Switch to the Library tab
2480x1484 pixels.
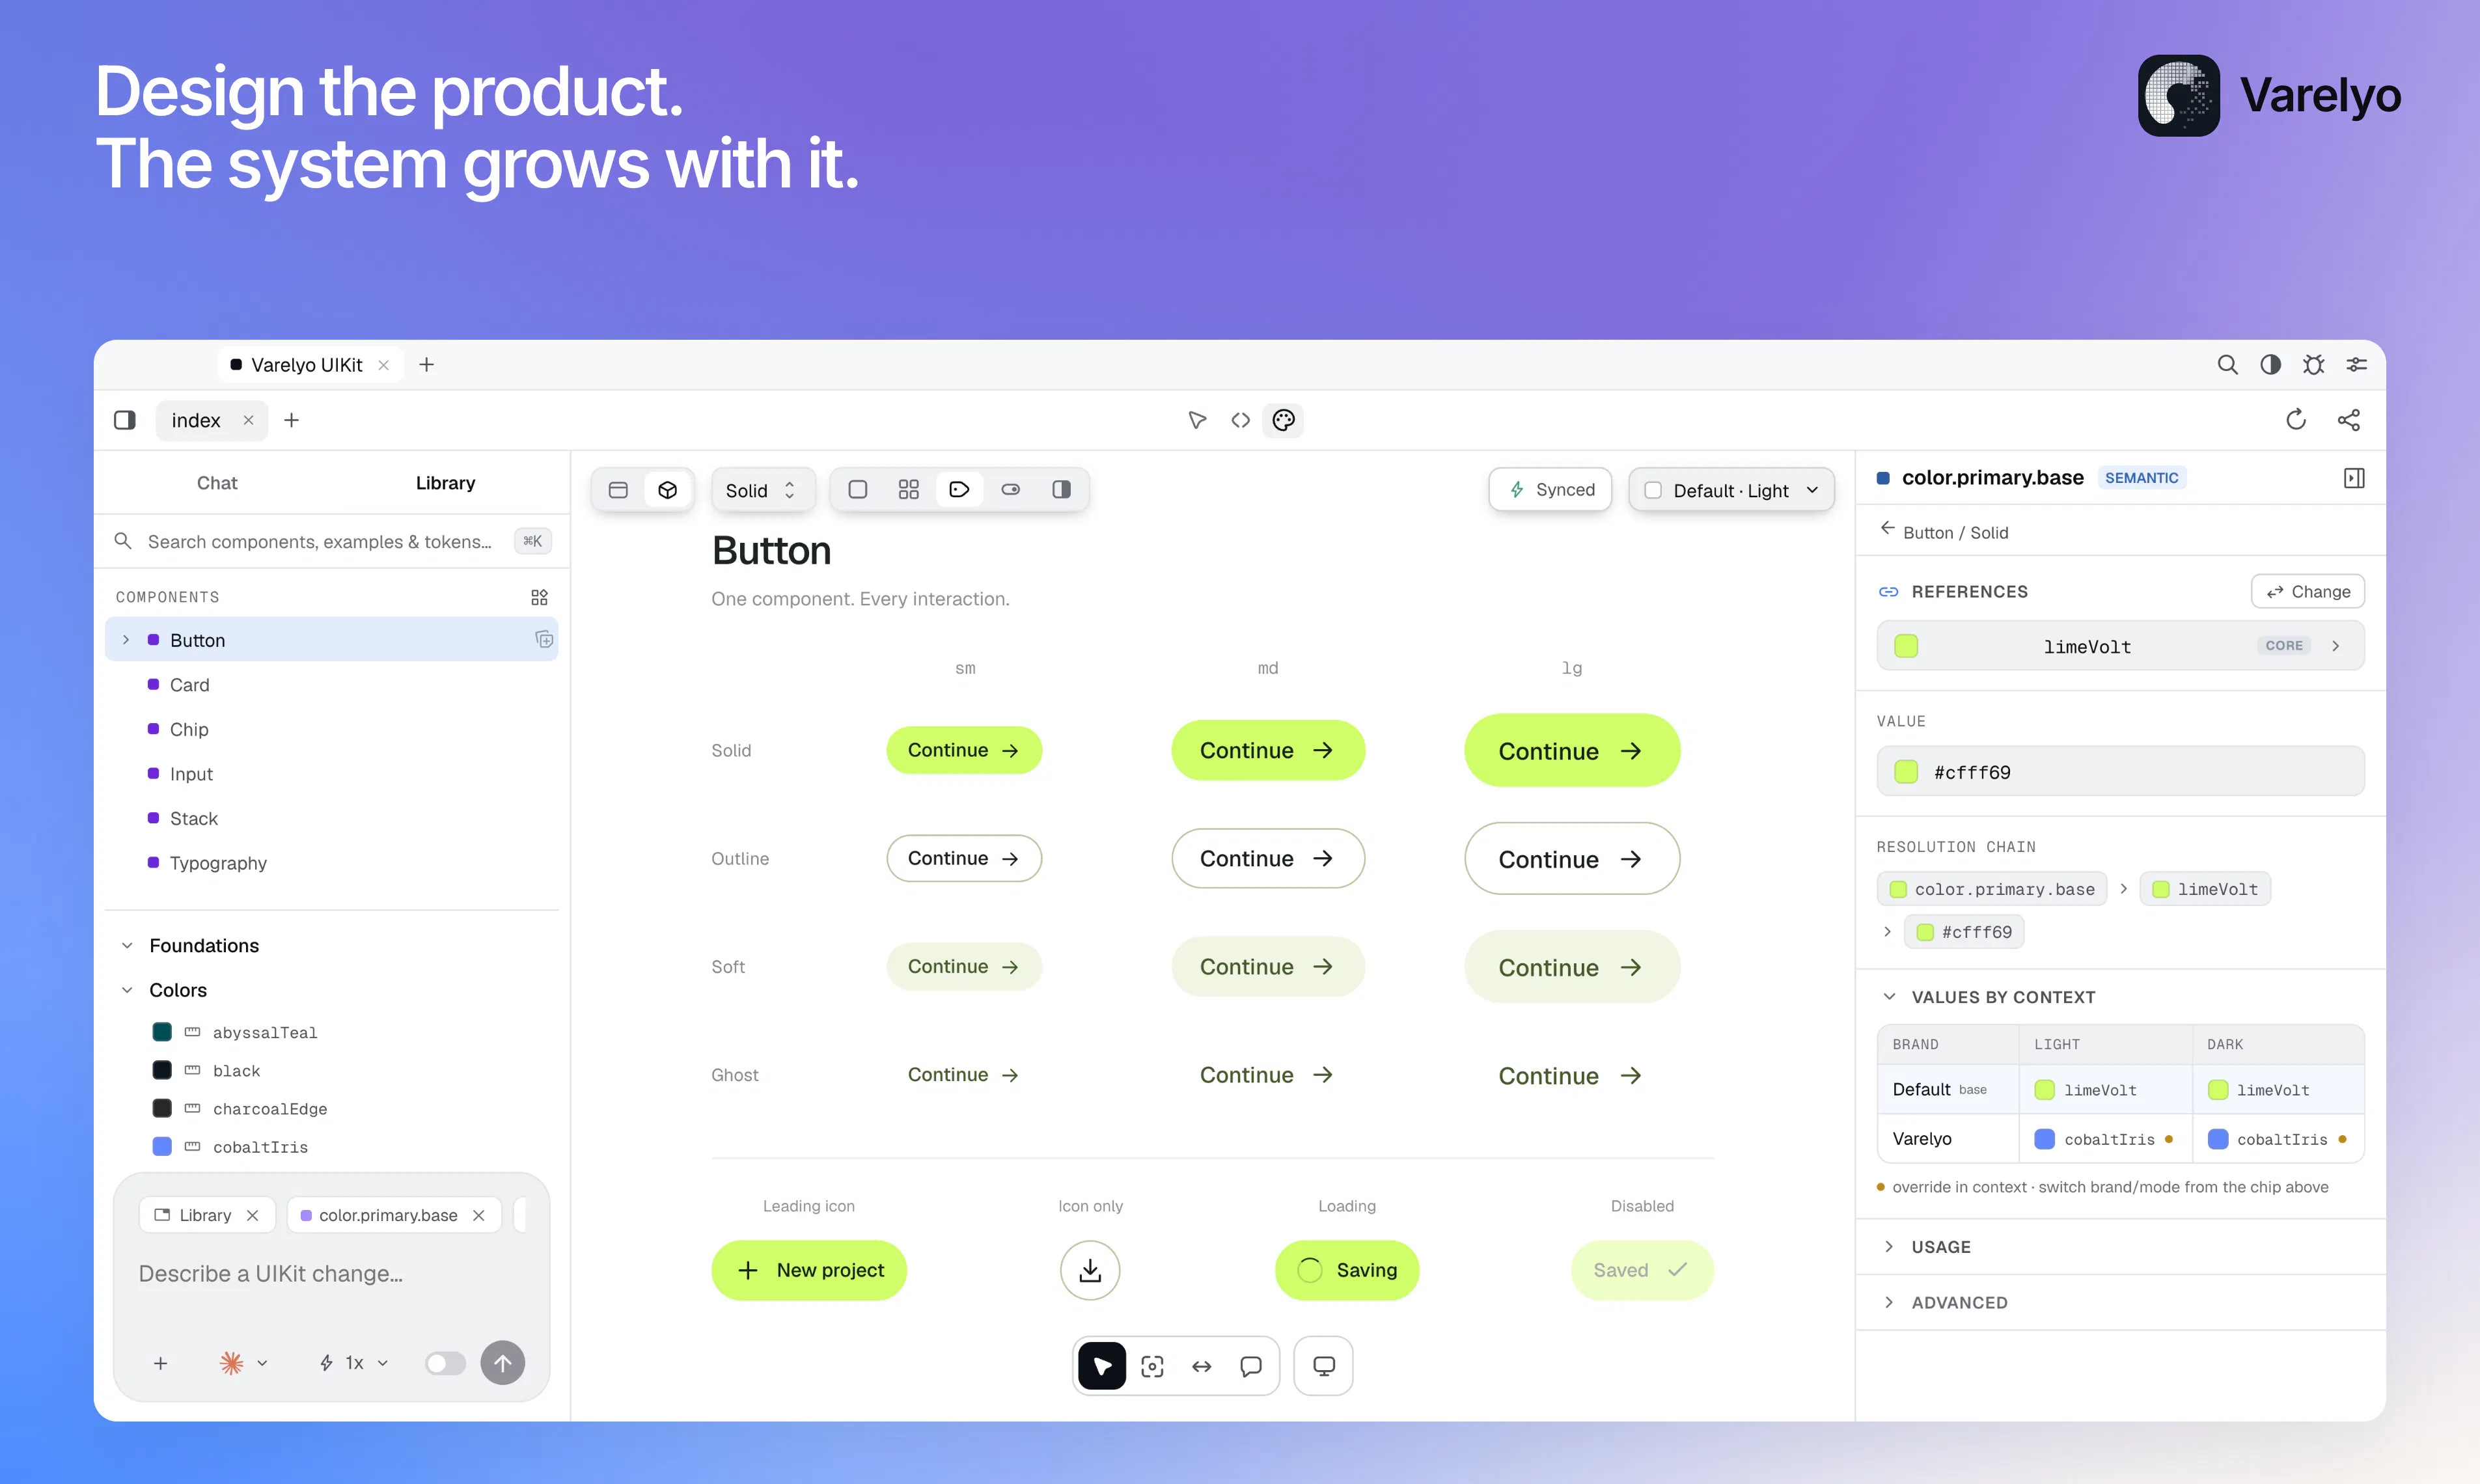tap(445, 483)
